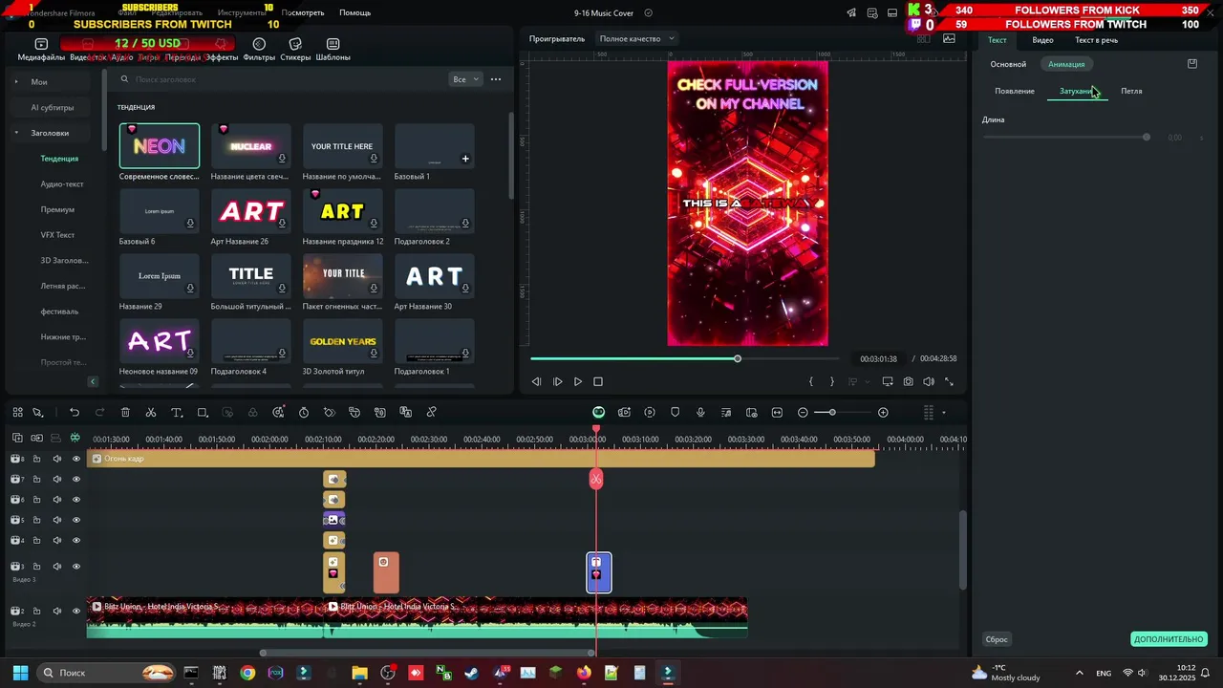Open the Посмотреть menu
Viewport: 1223px width, 688px height.
tap(303, 13)
